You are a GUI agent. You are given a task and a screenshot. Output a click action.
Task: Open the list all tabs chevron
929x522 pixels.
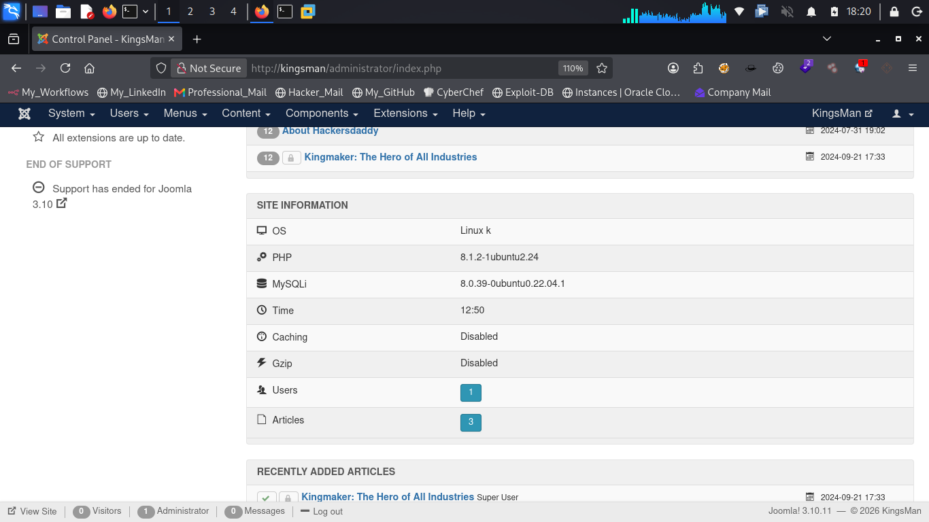click(827, 39)
